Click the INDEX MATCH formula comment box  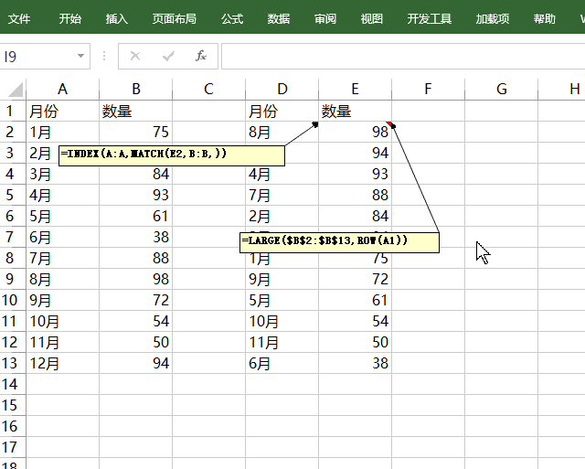pos(172,155)
